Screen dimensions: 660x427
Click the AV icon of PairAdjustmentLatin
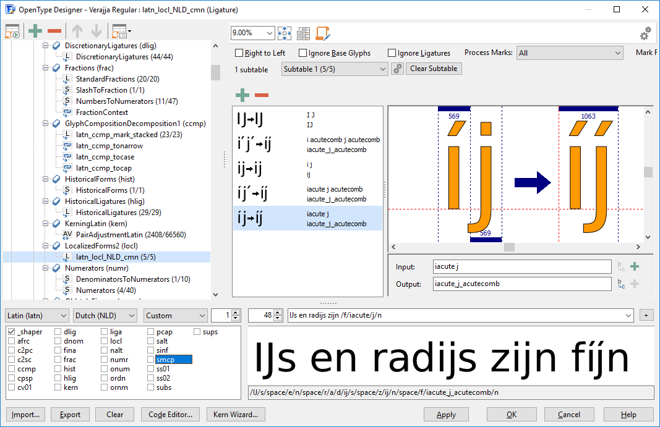[x=67, y=235]
